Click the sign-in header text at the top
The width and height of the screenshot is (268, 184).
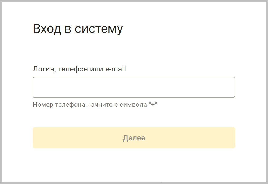(x=78, y=29)
